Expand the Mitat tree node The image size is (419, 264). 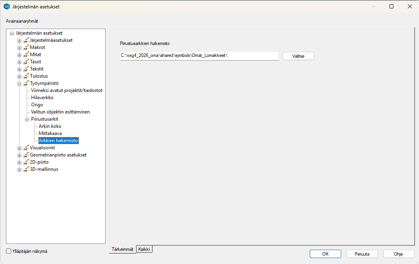[19, 55]
